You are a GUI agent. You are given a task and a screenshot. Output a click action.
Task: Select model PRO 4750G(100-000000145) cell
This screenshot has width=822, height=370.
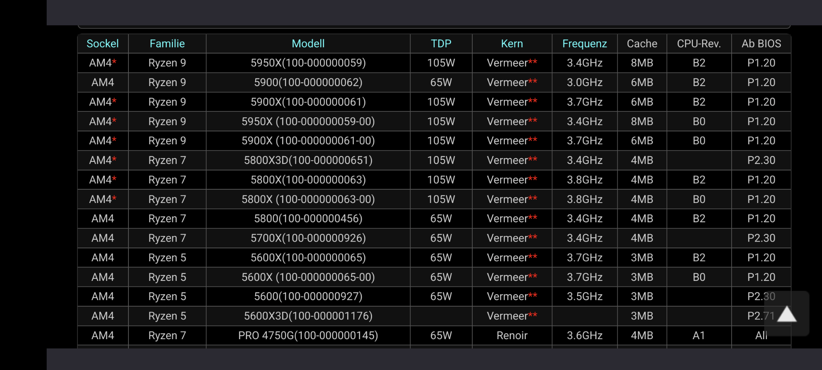(x=308, y=335)
